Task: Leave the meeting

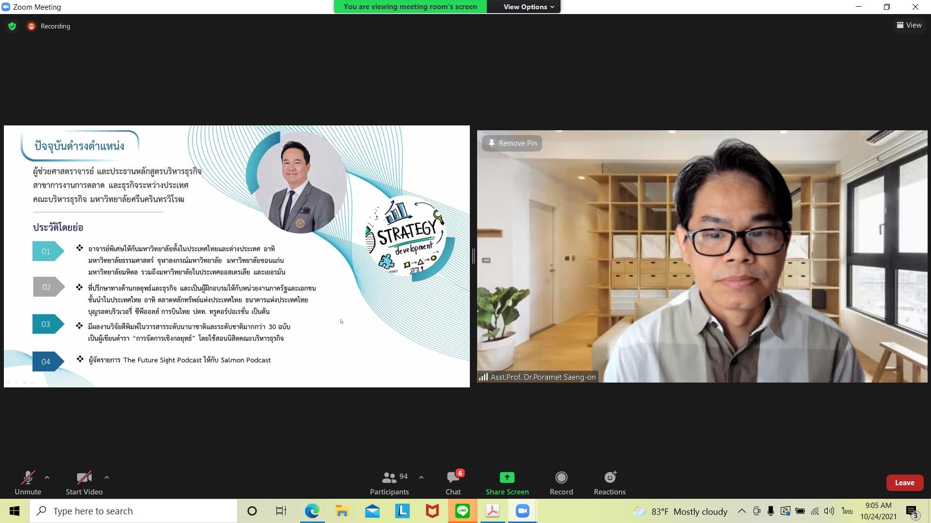Action: point(904,483)
